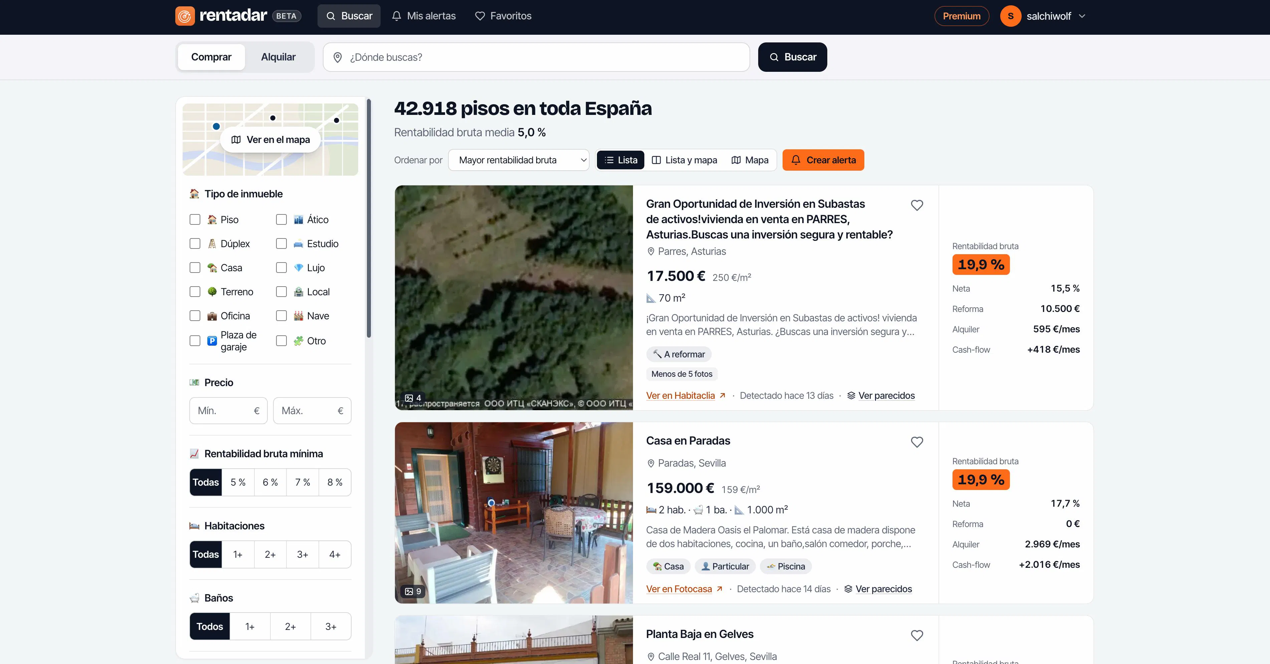This screenshot has width=1270, height=664.
Task: Click the Mín. price input
Action: pos(228,411)
